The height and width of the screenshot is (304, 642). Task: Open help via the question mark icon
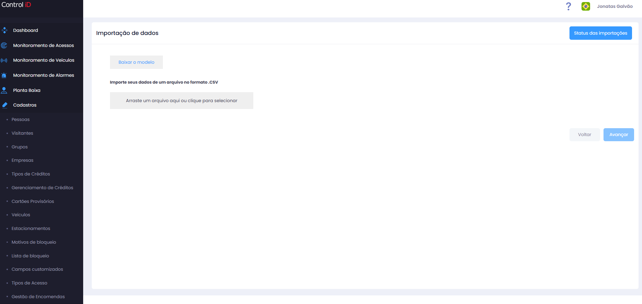(x=568, y=6)
